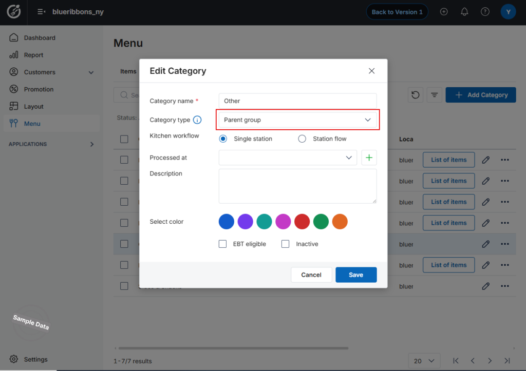Pick the blue color swatch
The height and width of the screenshot is (371, 526).
[x=227, y=222]
